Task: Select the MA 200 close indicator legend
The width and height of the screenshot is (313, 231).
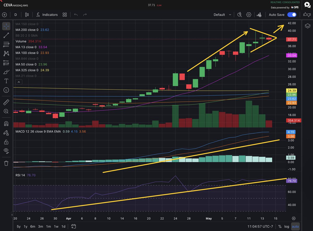Action: [x=32, y=30]
